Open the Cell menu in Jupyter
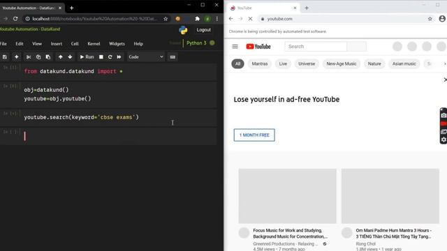 click(x=75, y=43)
